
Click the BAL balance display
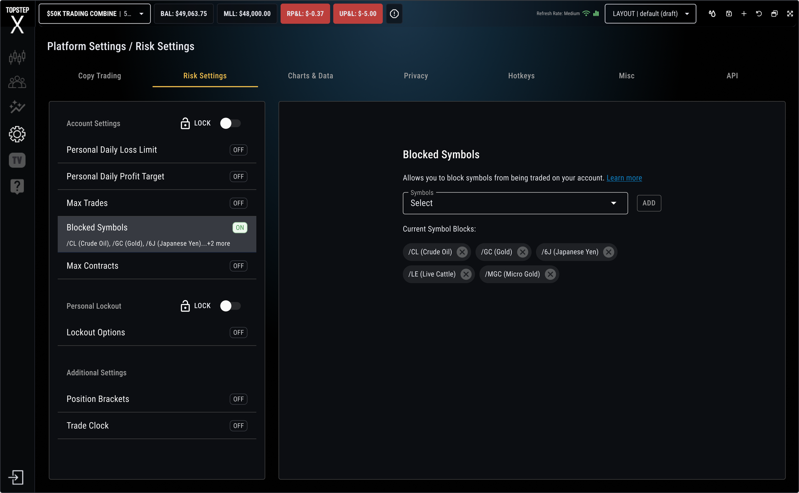pyautogui.click(x=183, y=14)
